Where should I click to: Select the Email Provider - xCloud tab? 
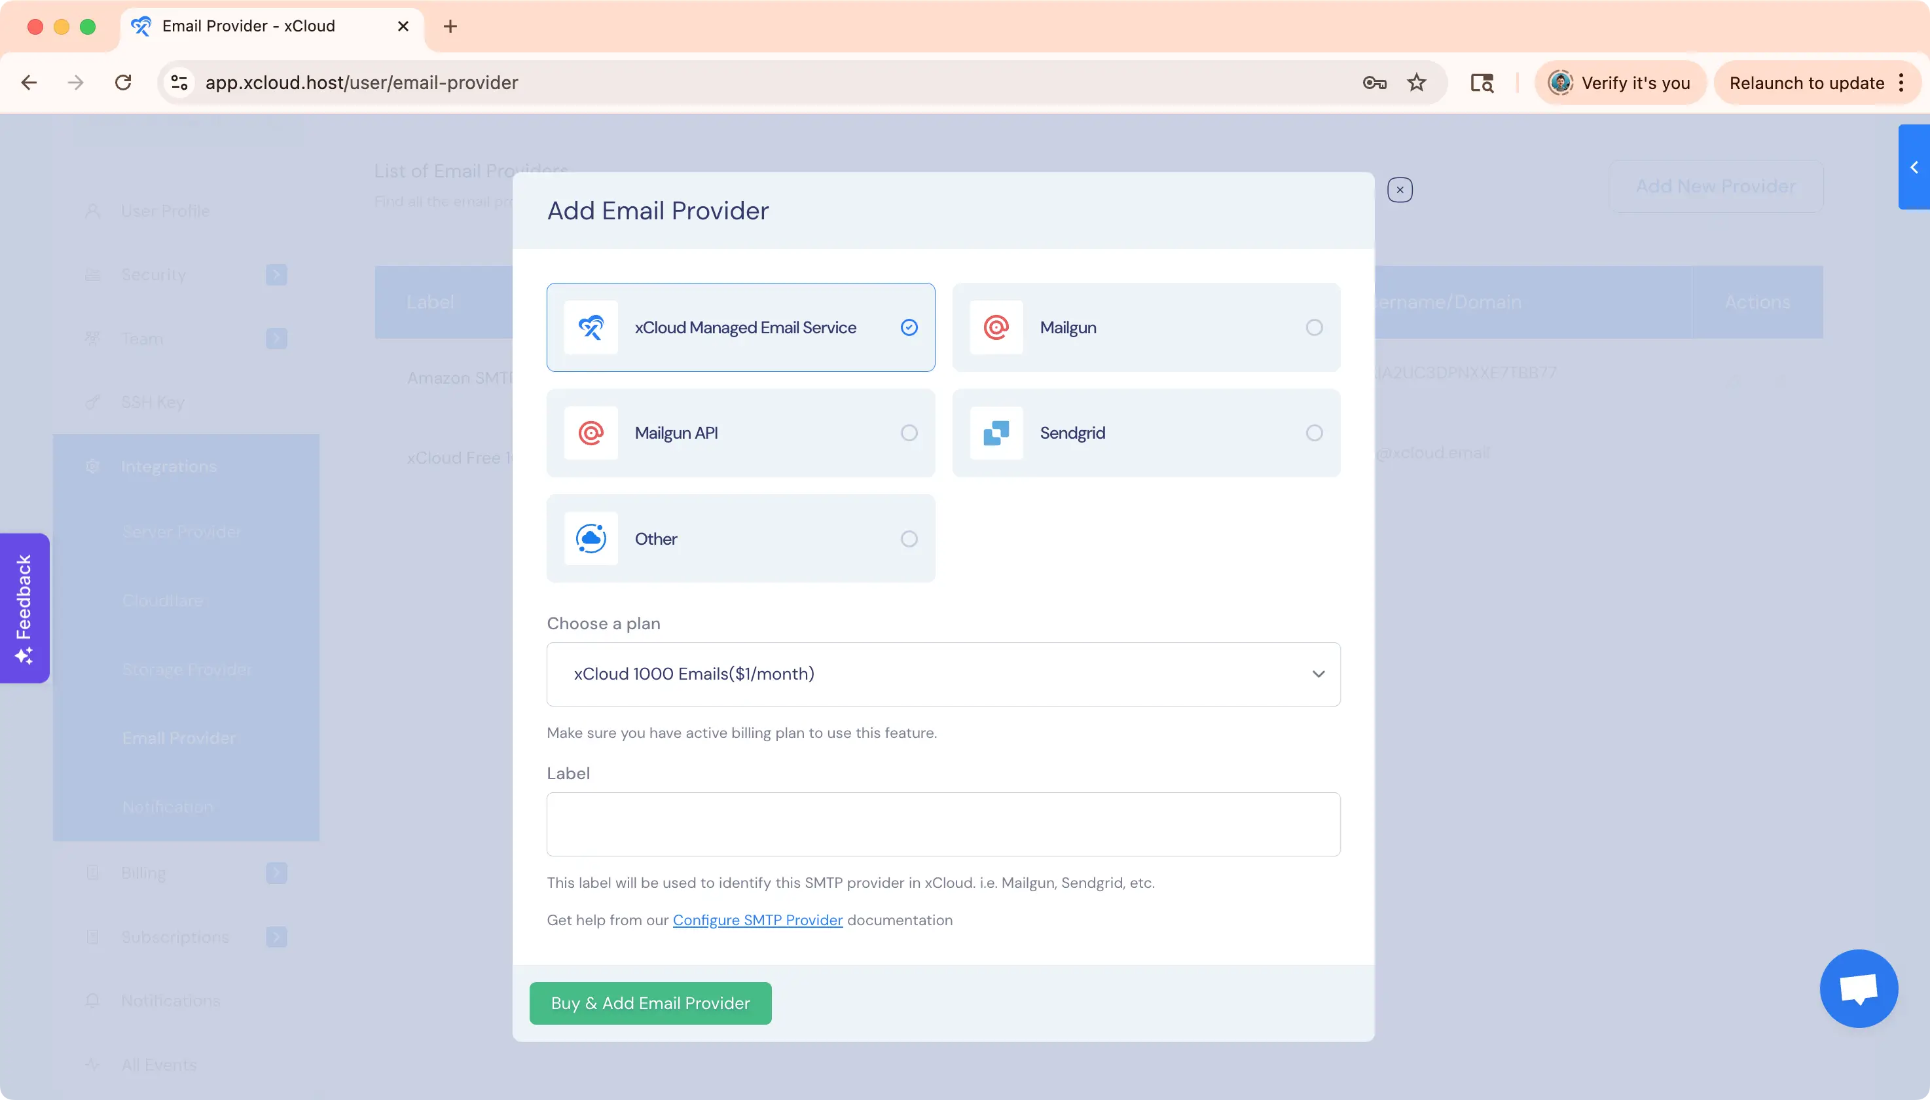[272, 26]
